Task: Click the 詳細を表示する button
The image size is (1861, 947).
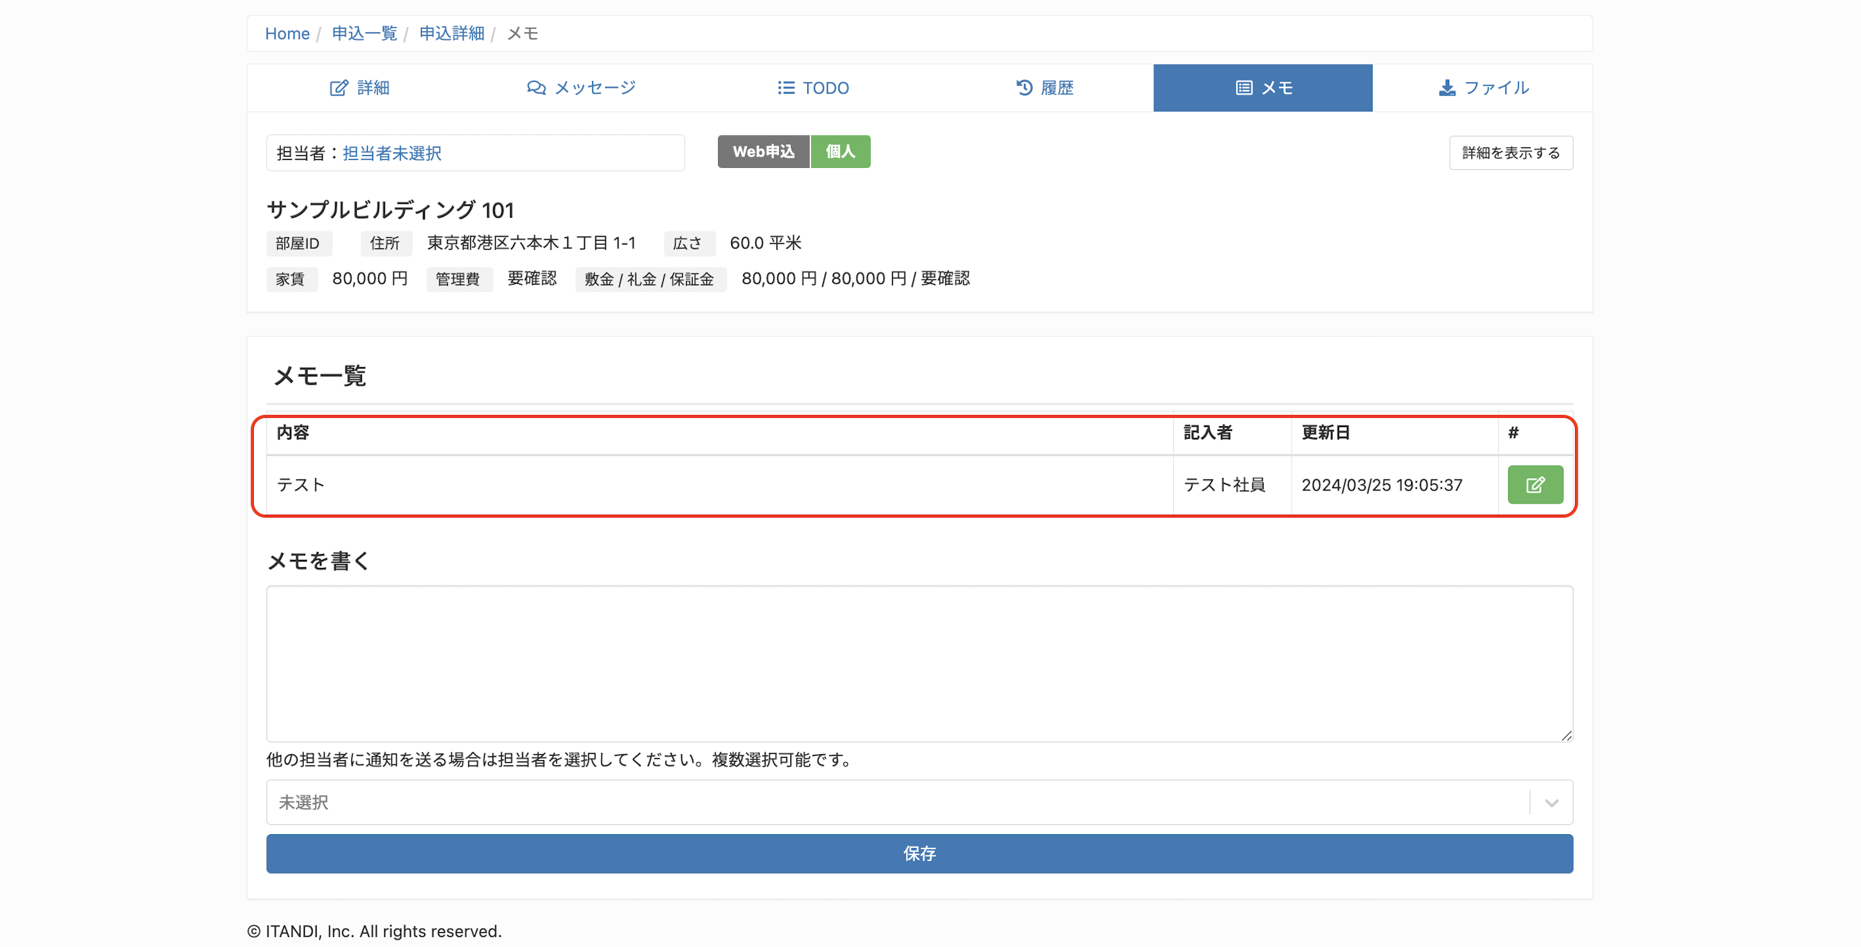Action: click(x=1511, y=153)
